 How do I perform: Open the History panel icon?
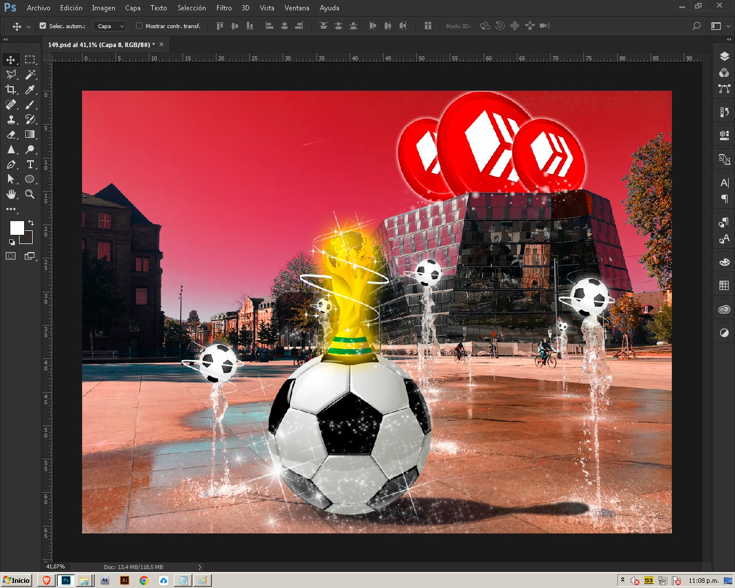pyautogui.click(x=724, y=112)
